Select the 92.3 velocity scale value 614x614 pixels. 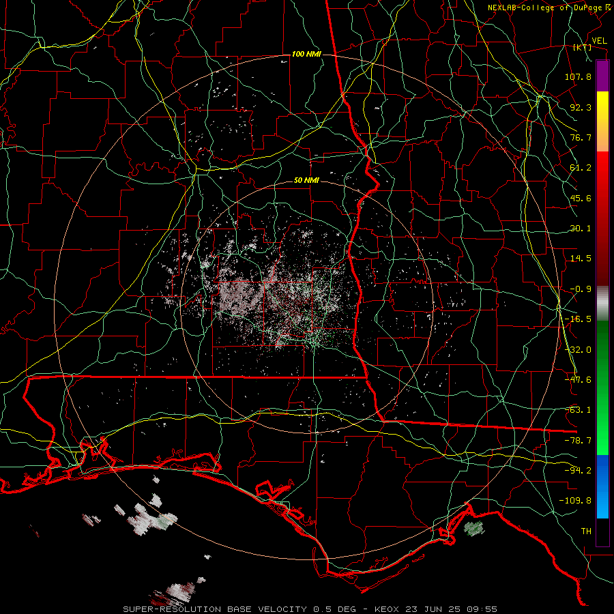581,107
